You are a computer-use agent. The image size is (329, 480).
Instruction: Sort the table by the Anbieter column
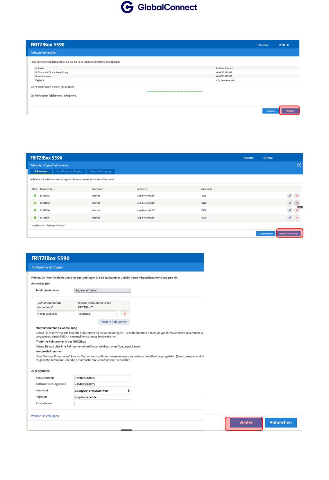coord(142,189)
